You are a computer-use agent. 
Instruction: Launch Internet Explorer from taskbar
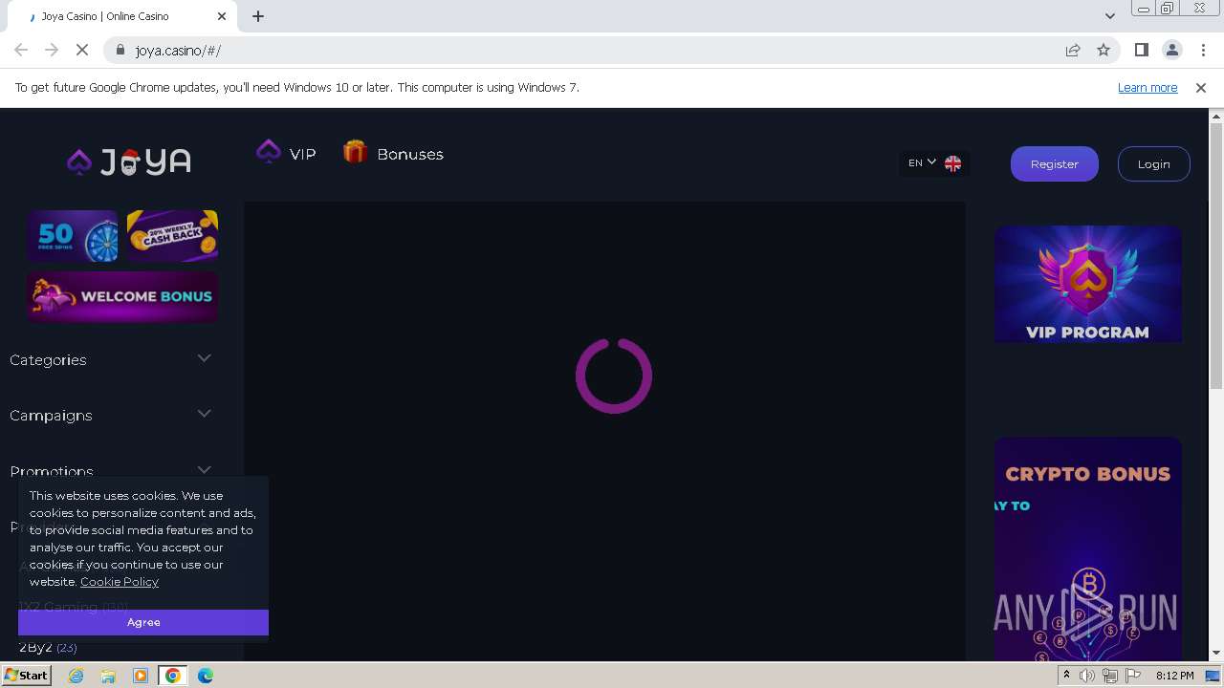tap(76, 676)
